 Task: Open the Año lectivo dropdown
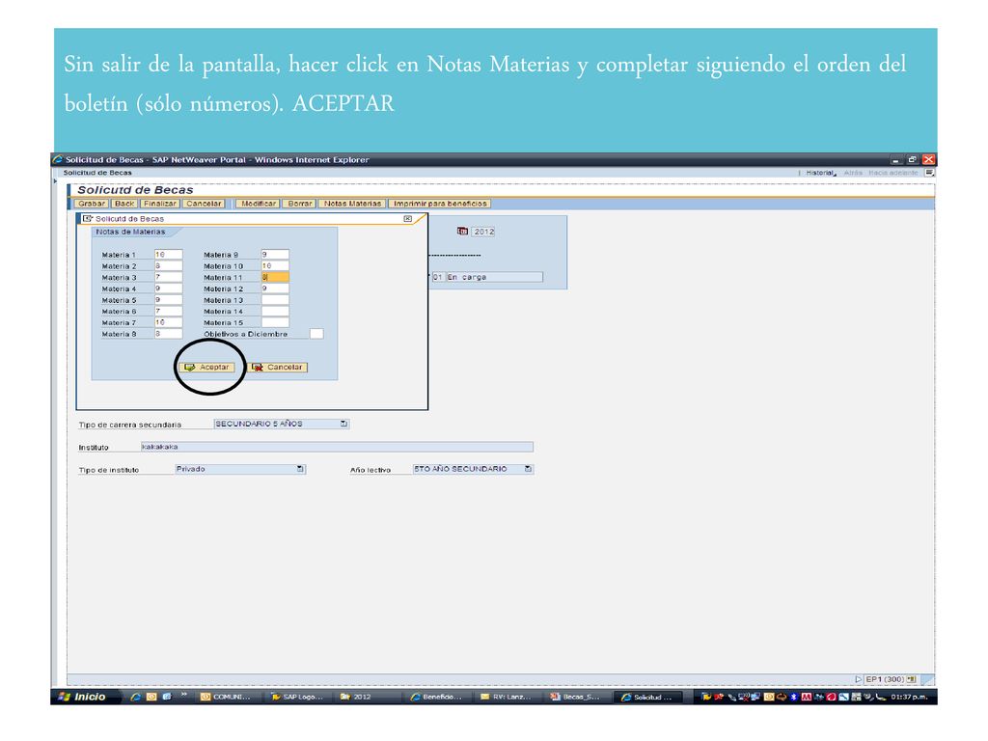tap(528, 469)
